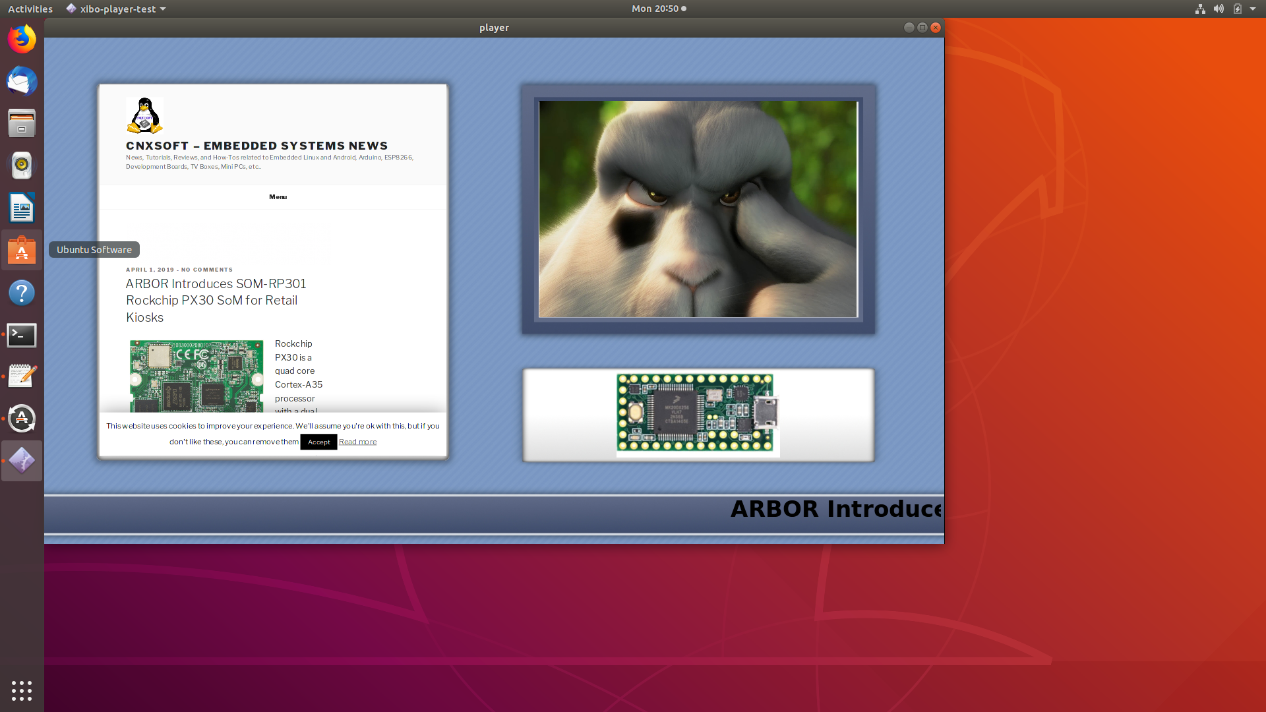The height and width of the screenshot is (712, 1266).
Task: Click the green SoM board thumbnail
Action: click(x=196, y=376)
